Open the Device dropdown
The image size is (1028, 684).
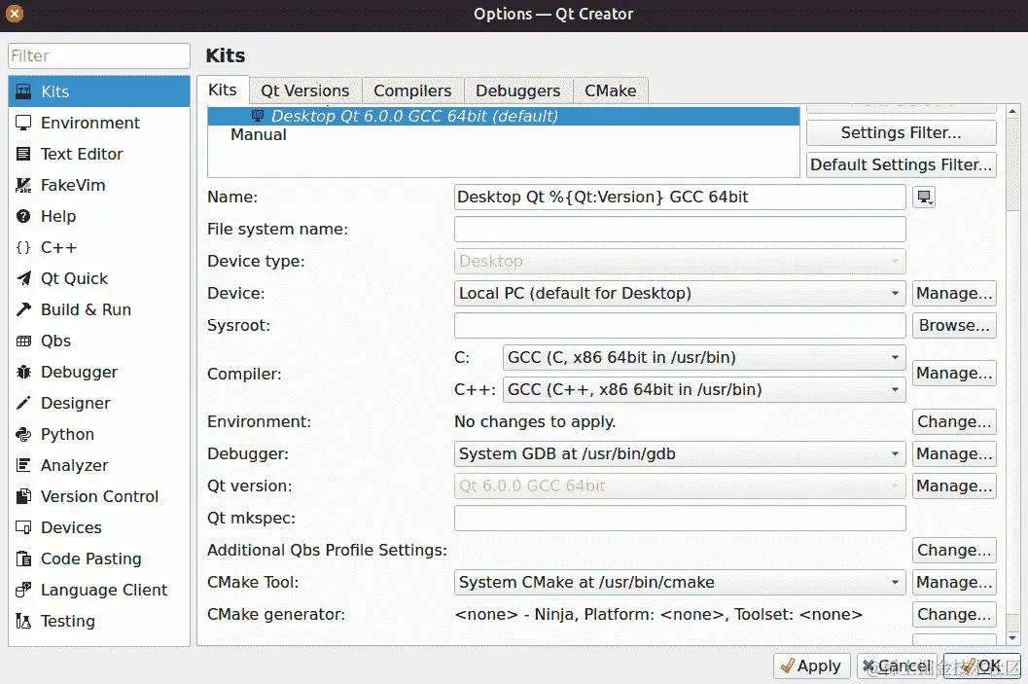point(680,293)
